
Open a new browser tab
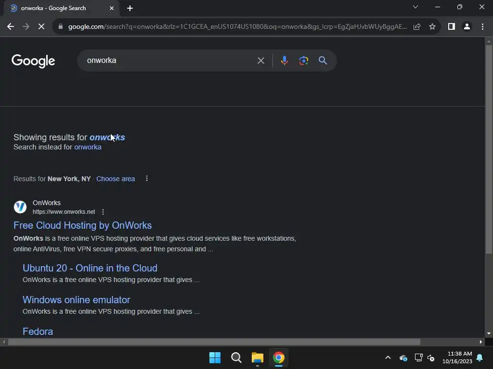(x=130, y=8)
